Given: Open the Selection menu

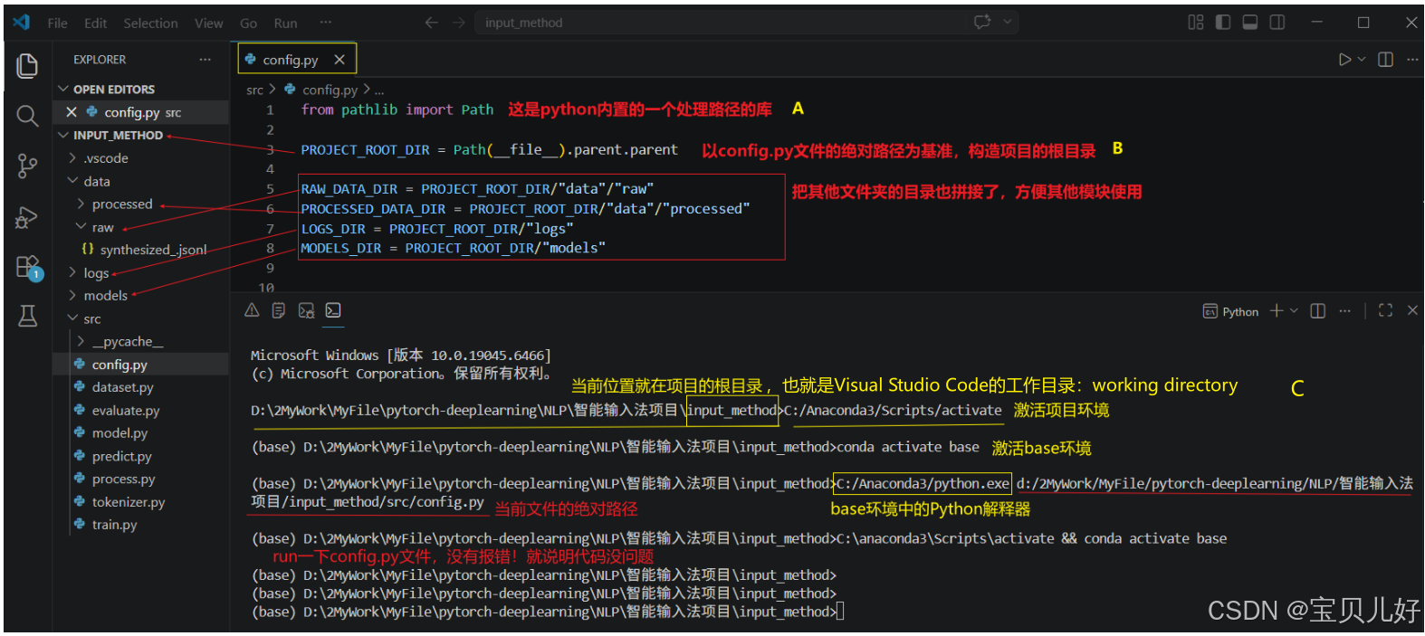Looking at the screenshot, I should [150, 23].
